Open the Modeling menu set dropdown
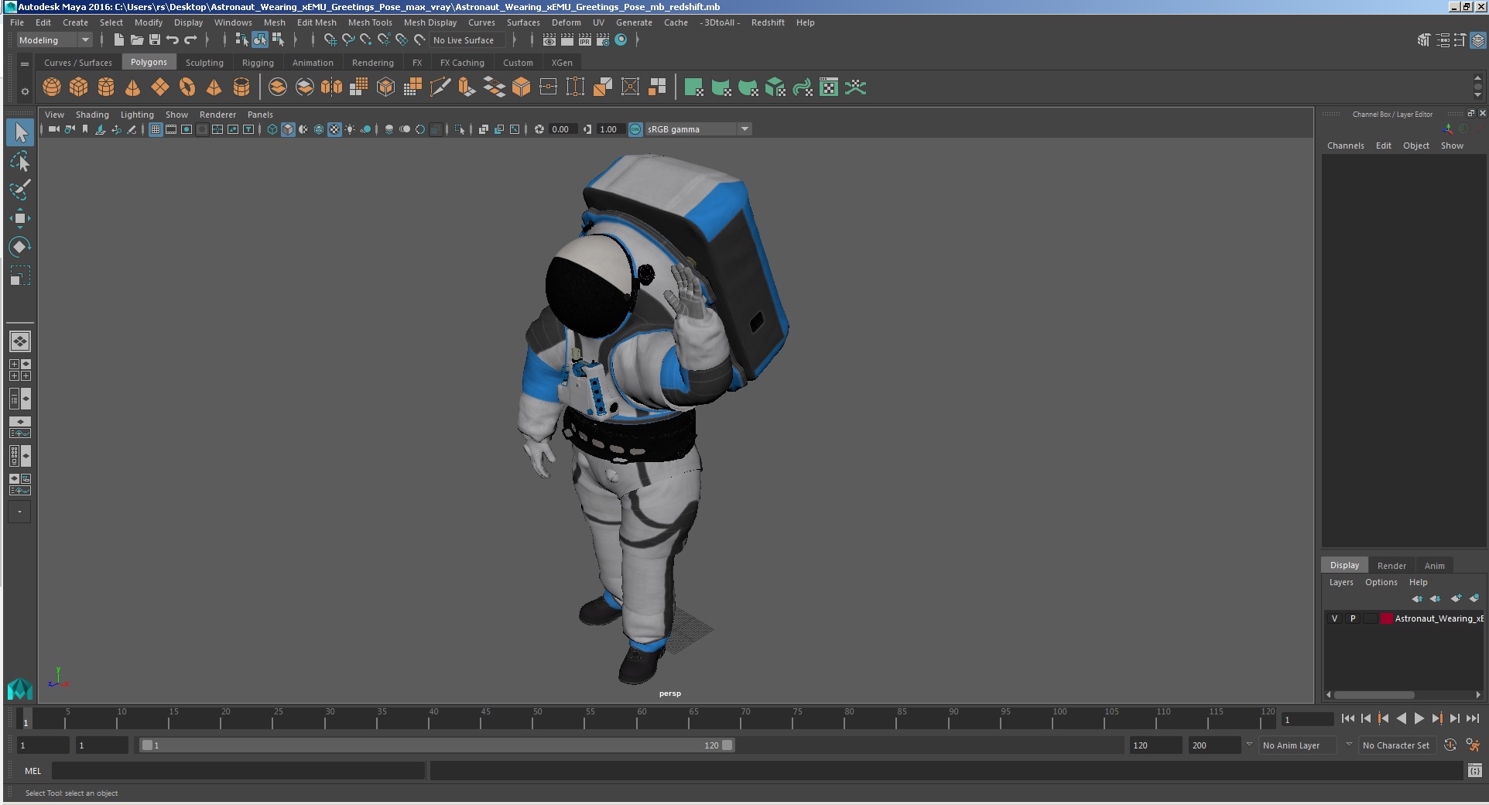1489x805 pixels. 54,40
